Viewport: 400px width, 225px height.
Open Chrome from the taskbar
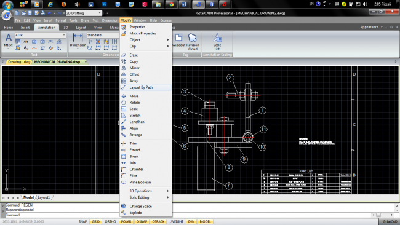pyautogui.click(x=172, y=4)
